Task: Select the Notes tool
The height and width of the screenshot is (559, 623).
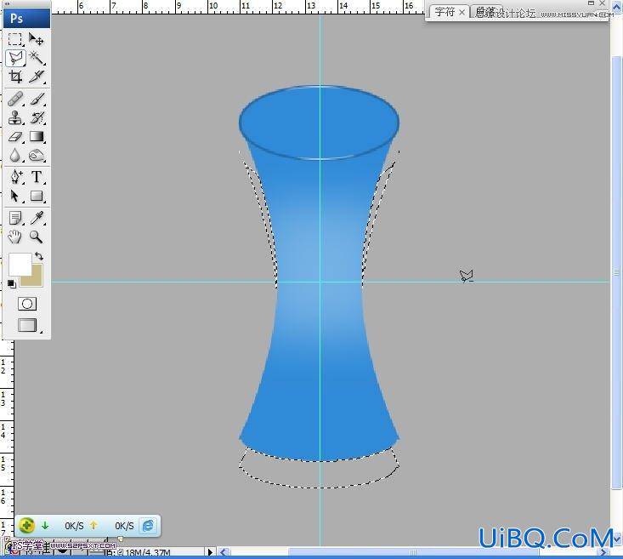Action: pyautogui.click(x=15, y=218)
